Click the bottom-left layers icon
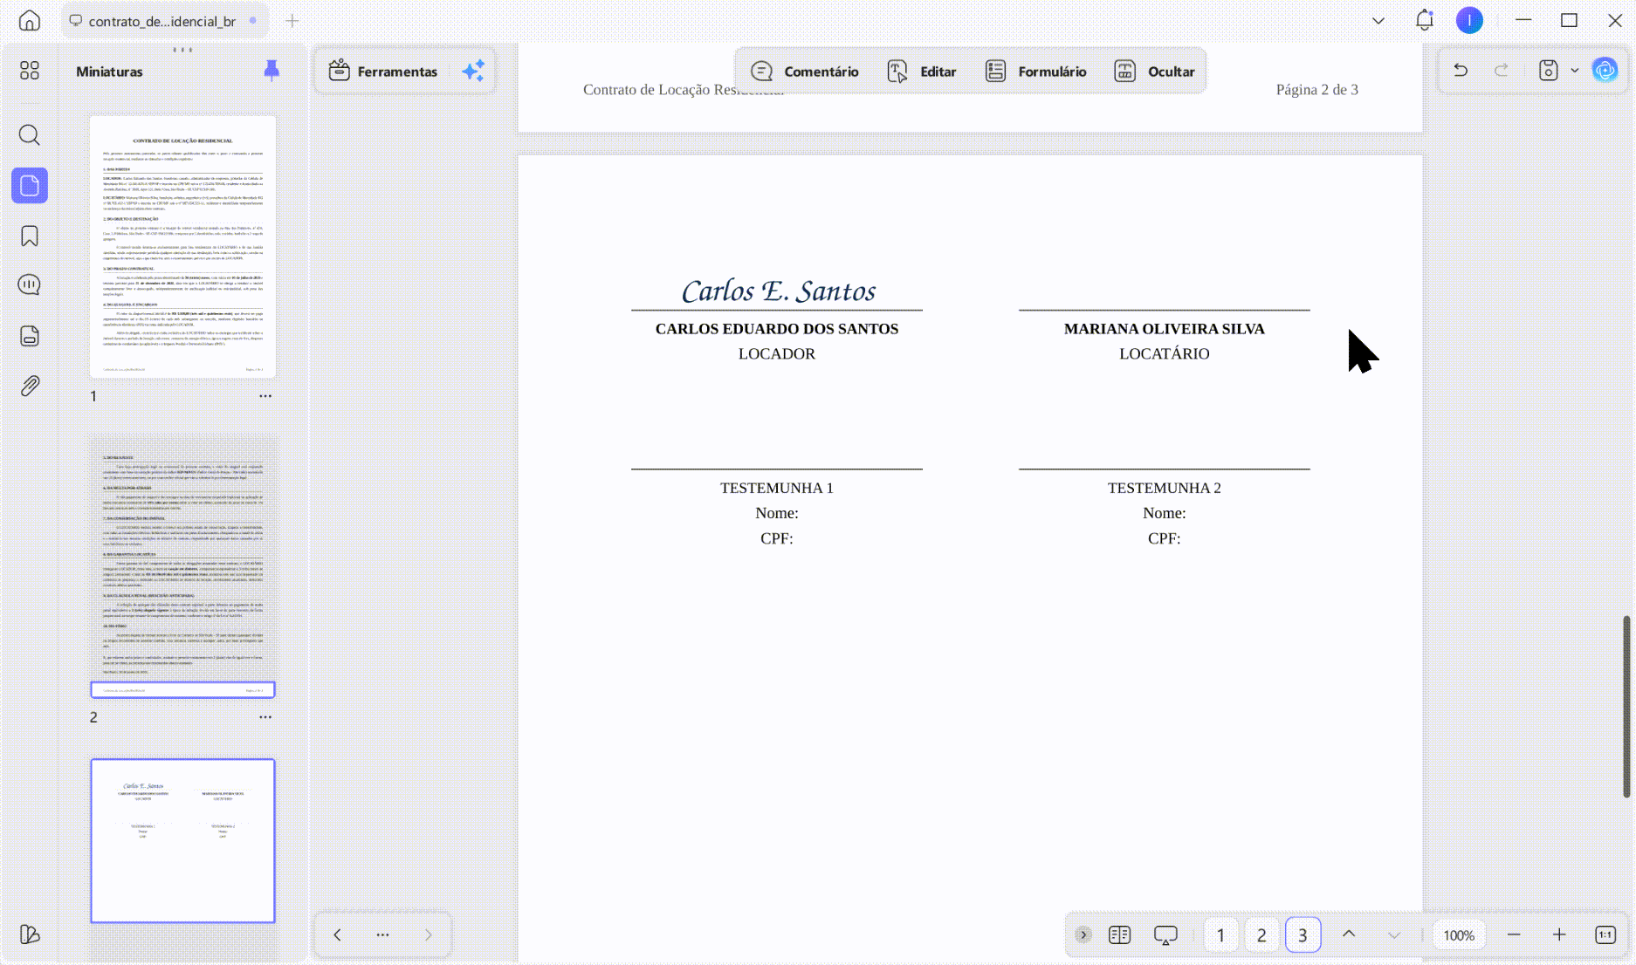Image resolution: width=1636 pixels, height=965 pixels. tap(30, 934)
